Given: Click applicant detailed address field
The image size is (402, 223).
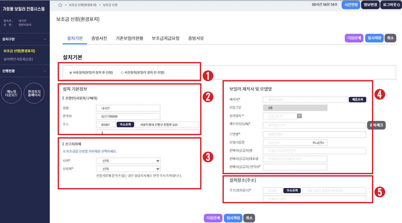Looking at the screenshot, I should (x=148, y=133).
